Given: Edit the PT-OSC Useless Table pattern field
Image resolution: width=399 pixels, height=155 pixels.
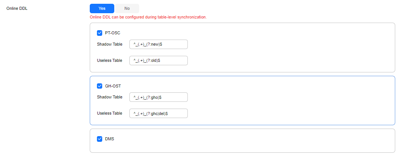Looking at the screenshot, I should click(158, 61).
